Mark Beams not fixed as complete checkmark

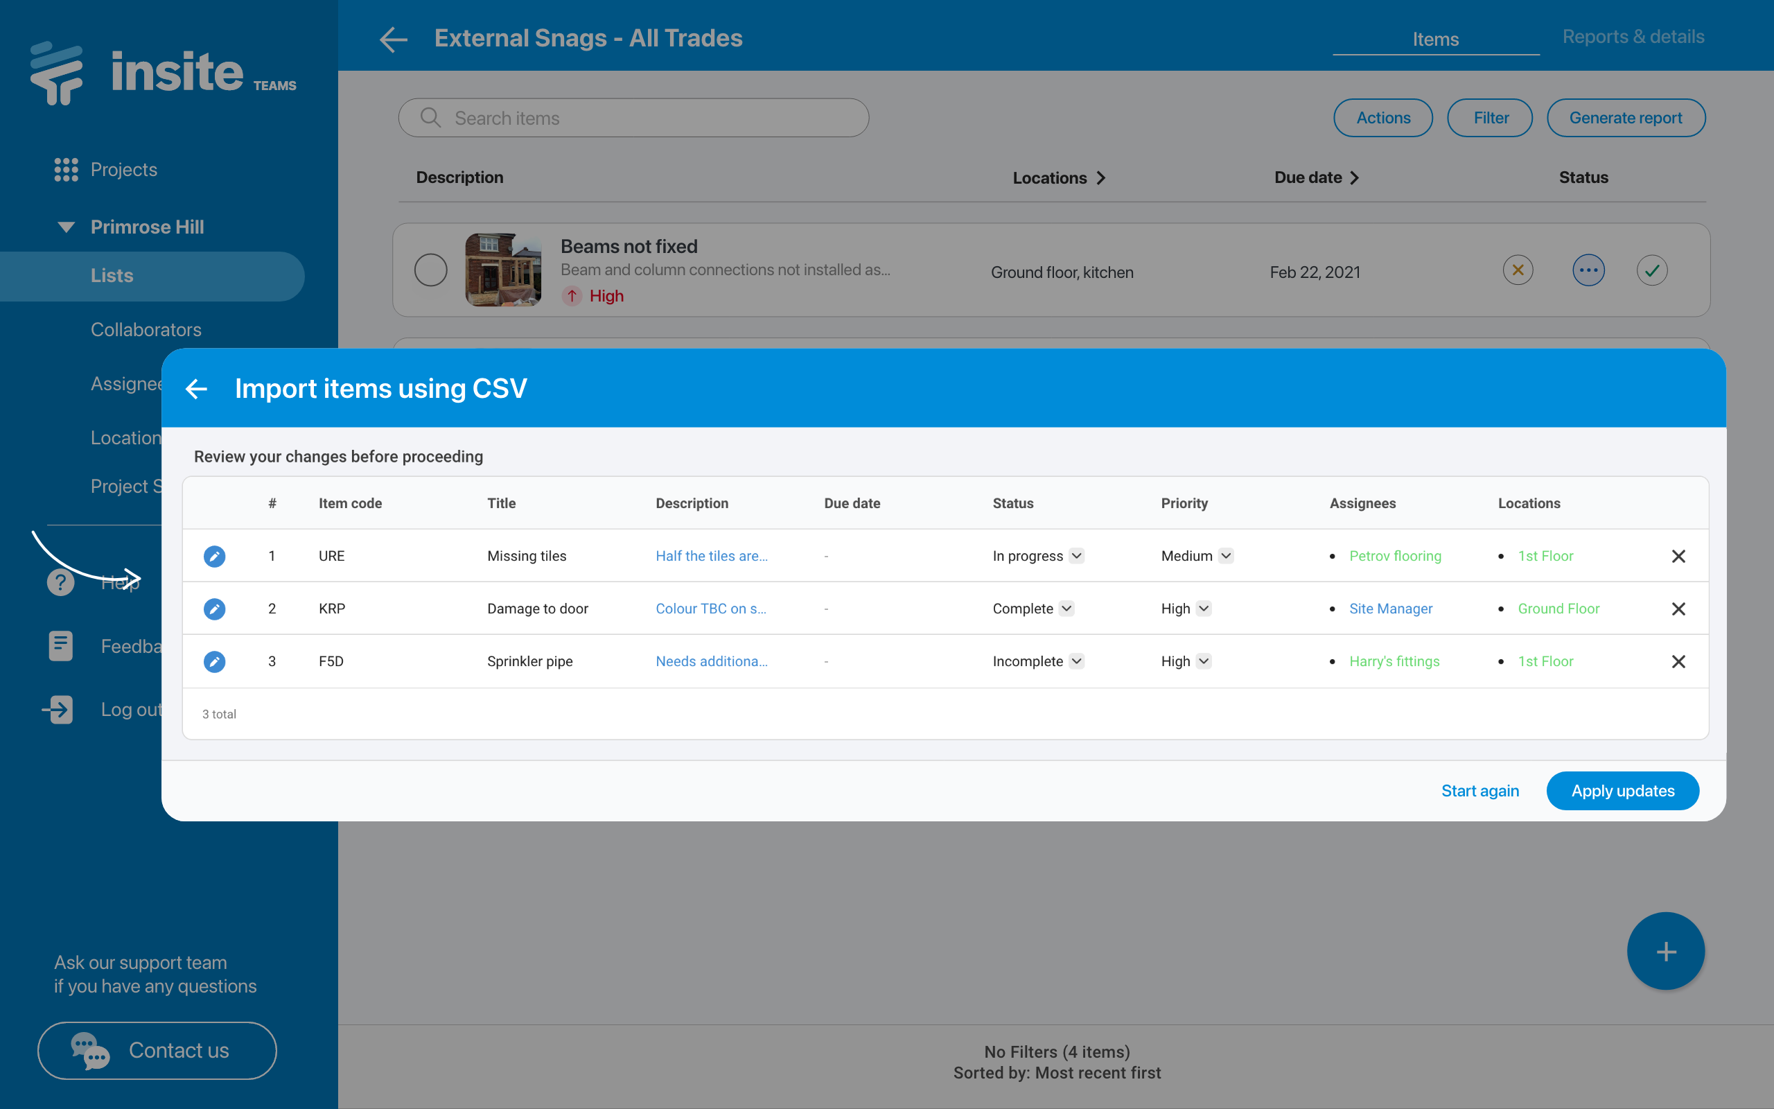tap(1651, 270)
